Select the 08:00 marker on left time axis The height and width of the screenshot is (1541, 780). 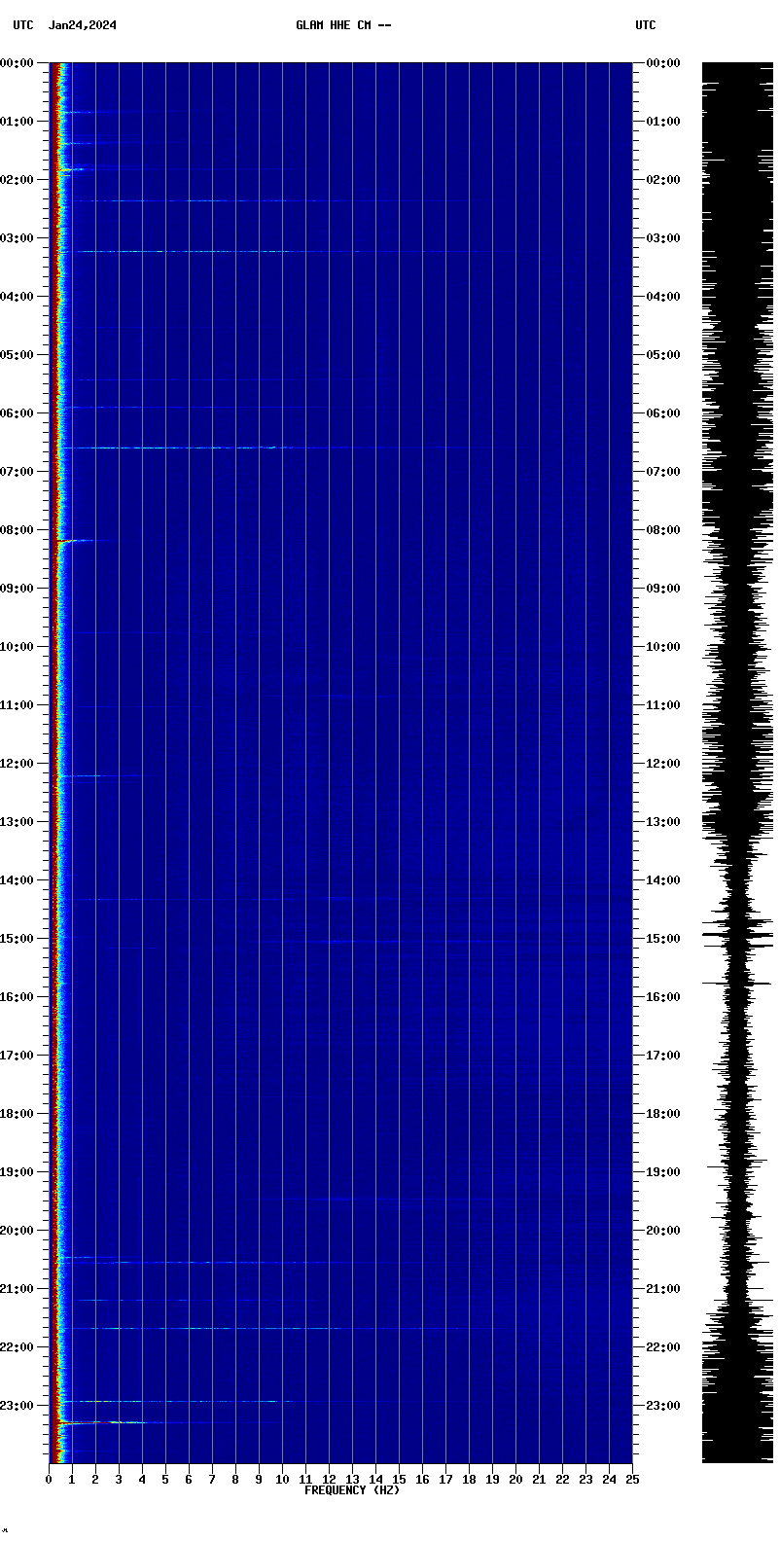[x=18, y=530]
